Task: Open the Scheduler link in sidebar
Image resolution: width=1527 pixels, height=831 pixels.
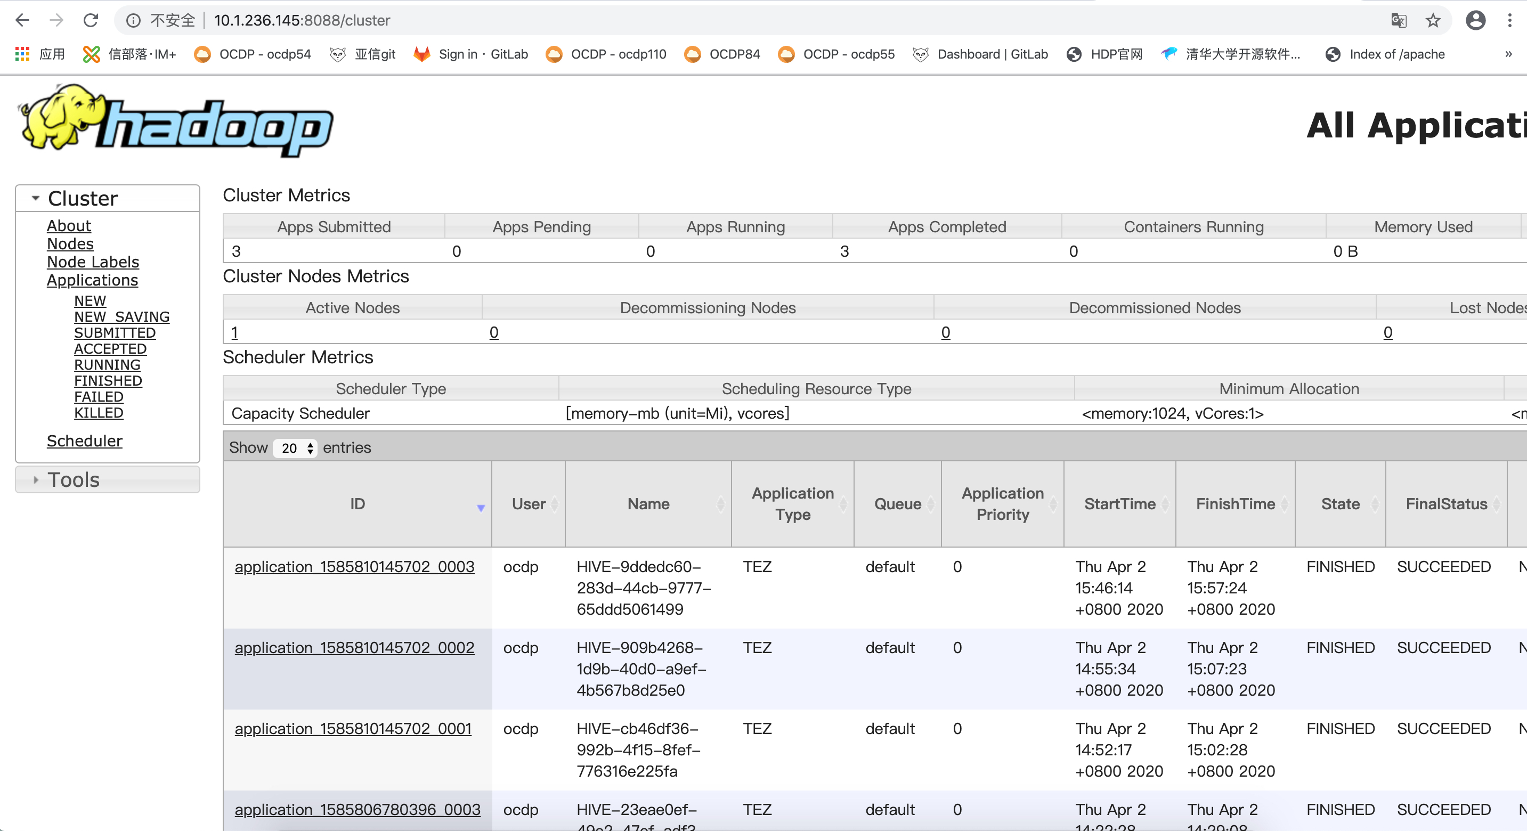Action: (85, 441)
